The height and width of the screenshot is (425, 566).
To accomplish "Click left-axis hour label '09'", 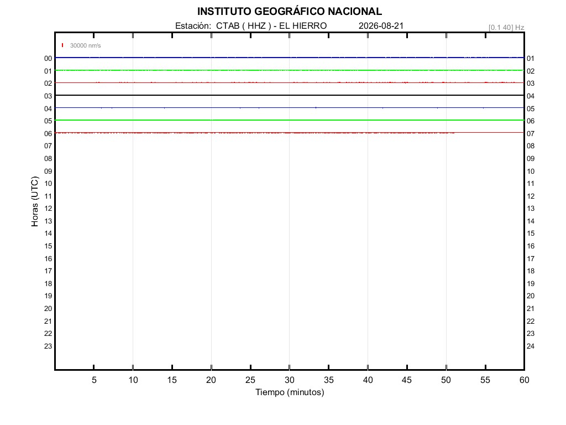I will pos(48,172).
